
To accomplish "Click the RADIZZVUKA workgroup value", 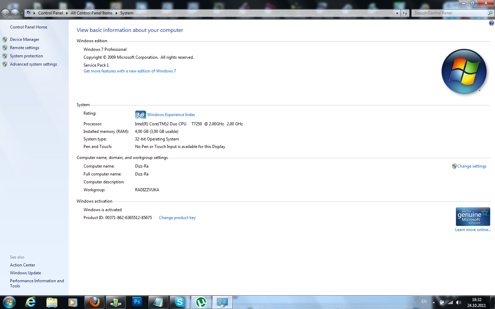I will pos(147,190).
